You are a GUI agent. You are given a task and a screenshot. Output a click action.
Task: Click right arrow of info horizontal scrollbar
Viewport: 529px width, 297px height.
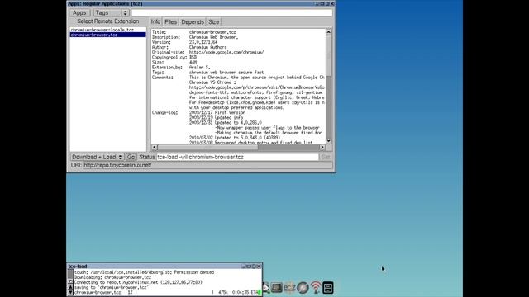click(x=322, y=147)
